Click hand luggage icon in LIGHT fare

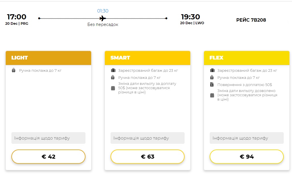[x=14, y=70]
